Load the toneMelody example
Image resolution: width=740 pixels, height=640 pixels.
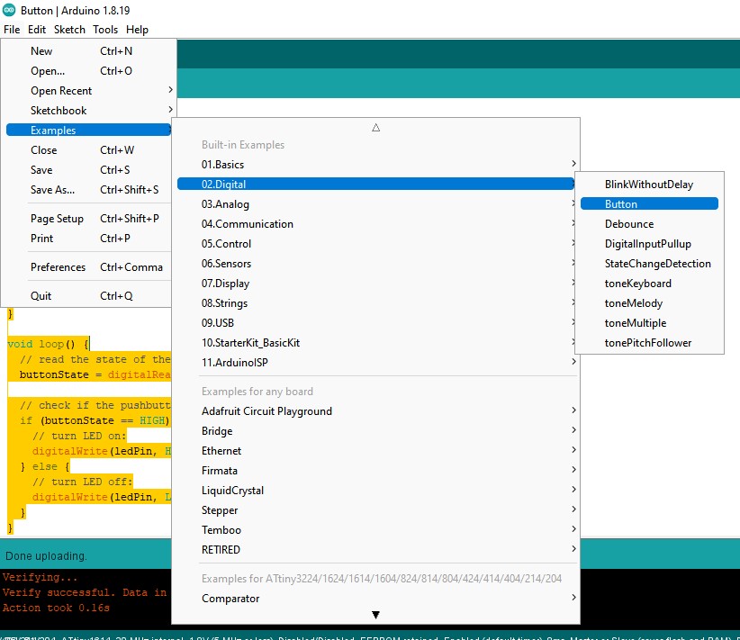(x=649, y=303)
